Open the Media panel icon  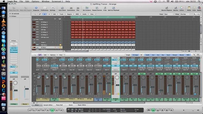[199, 9]
